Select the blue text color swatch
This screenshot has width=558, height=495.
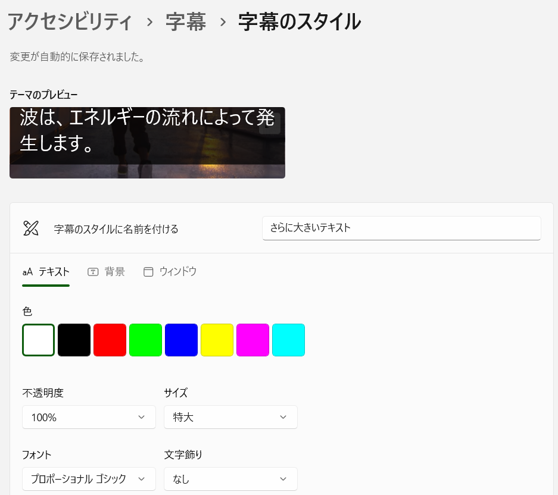(181, 340)
